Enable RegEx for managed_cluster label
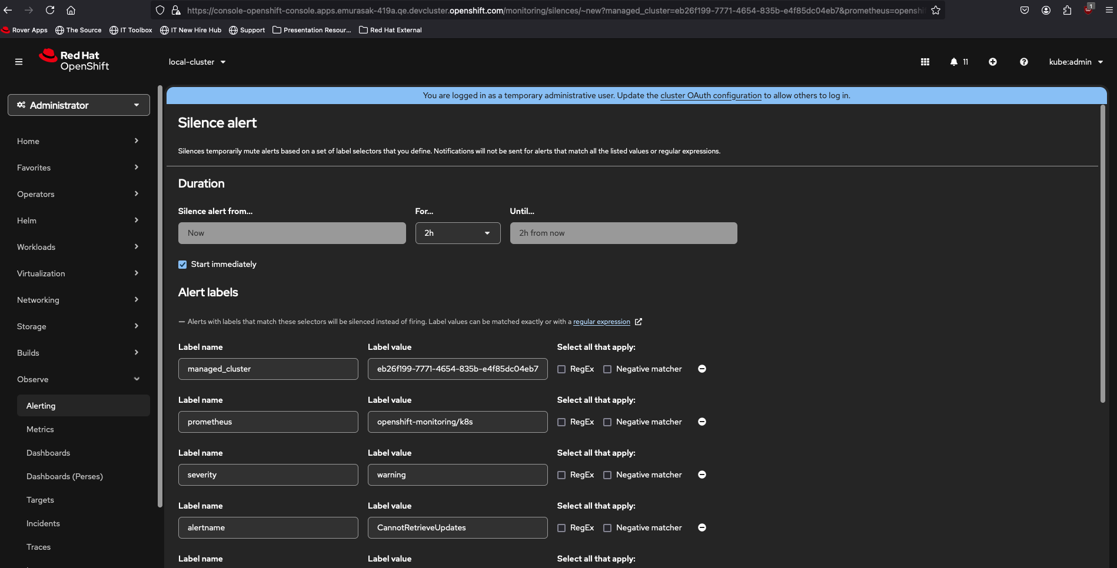This screenshot has height=568, width=1117. click(x=561, y=369)
